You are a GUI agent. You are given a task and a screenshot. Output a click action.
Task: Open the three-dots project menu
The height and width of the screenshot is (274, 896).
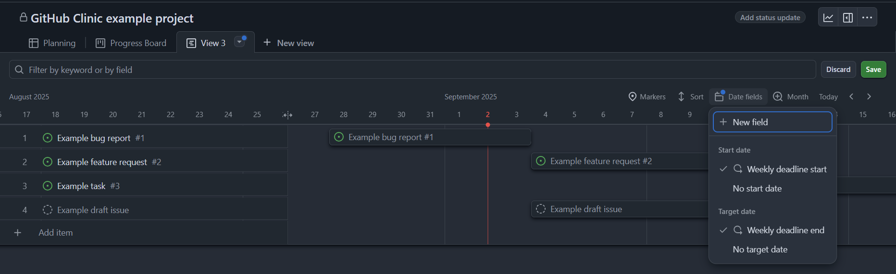867,18
